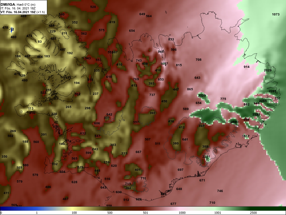Click the negative value -12 on the blue cell
286x215 pixels.
pos(12,29)
